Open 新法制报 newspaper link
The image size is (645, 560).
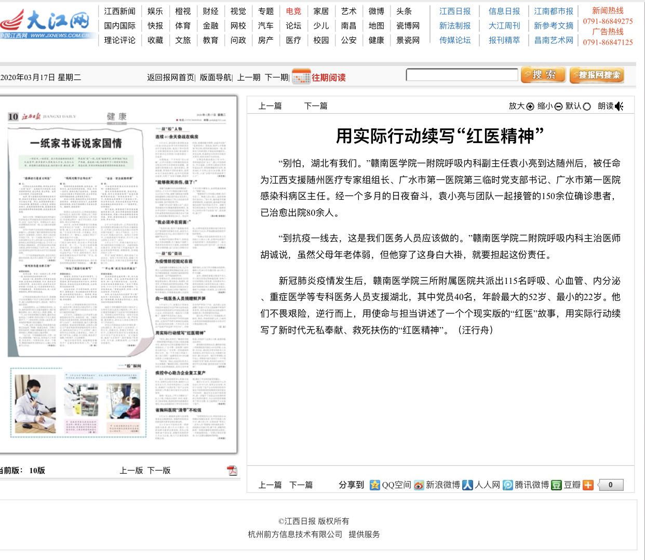point(455,25)
